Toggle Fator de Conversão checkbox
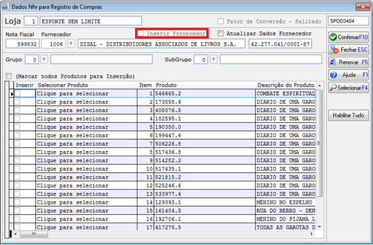The height and width of the screenshot is (245, 373). click(x=220, y=22)
